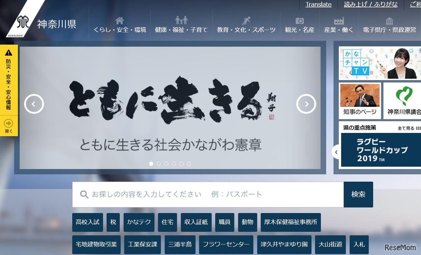Click the Translate link at the top
Image resolution: width=421 pixels, height=255 pixels.
click(318, 4)
